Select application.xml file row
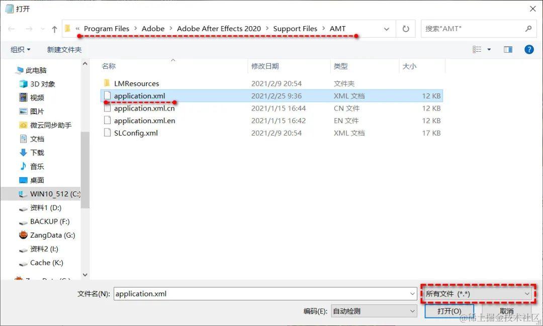 (x=271, y=96)
